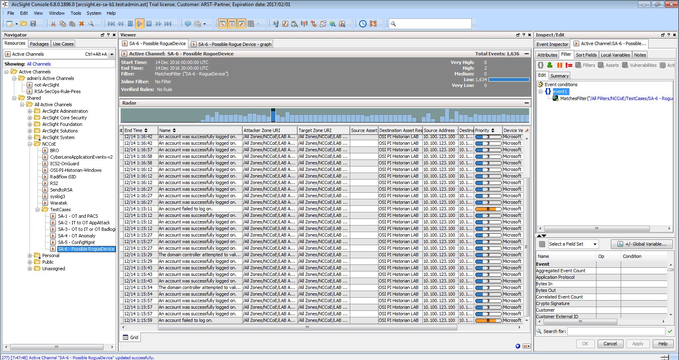Click the Grid tab below the table

[x=131, y=337]
